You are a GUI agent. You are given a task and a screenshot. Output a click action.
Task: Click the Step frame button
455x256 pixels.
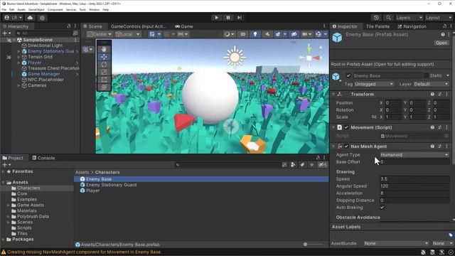pos(240,18)
